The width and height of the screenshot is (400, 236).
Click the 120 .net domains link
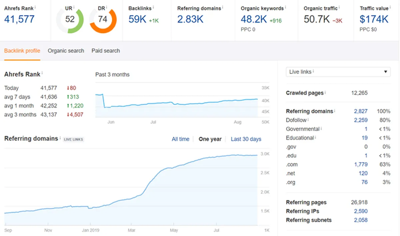363,173
